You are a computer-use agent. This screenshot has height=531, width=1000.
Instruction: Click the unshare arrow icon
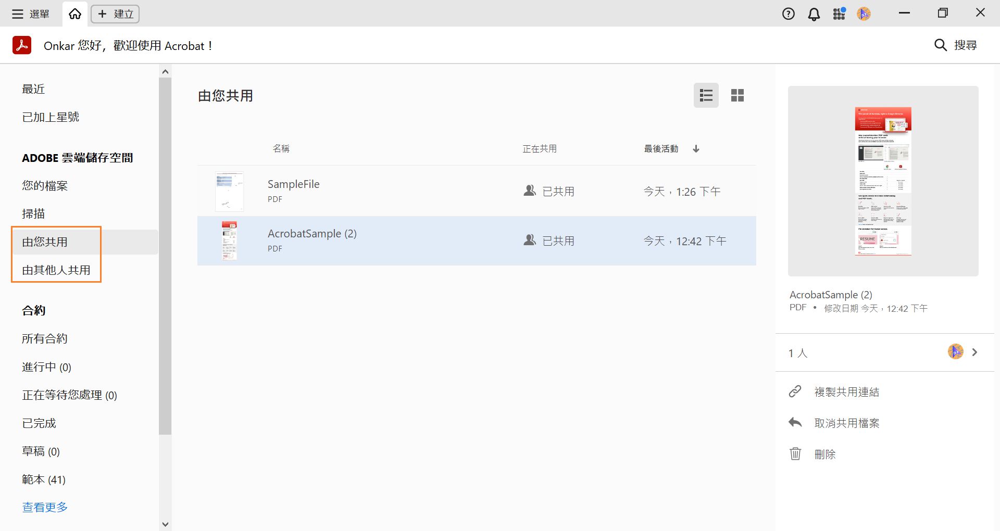point(795,423)
